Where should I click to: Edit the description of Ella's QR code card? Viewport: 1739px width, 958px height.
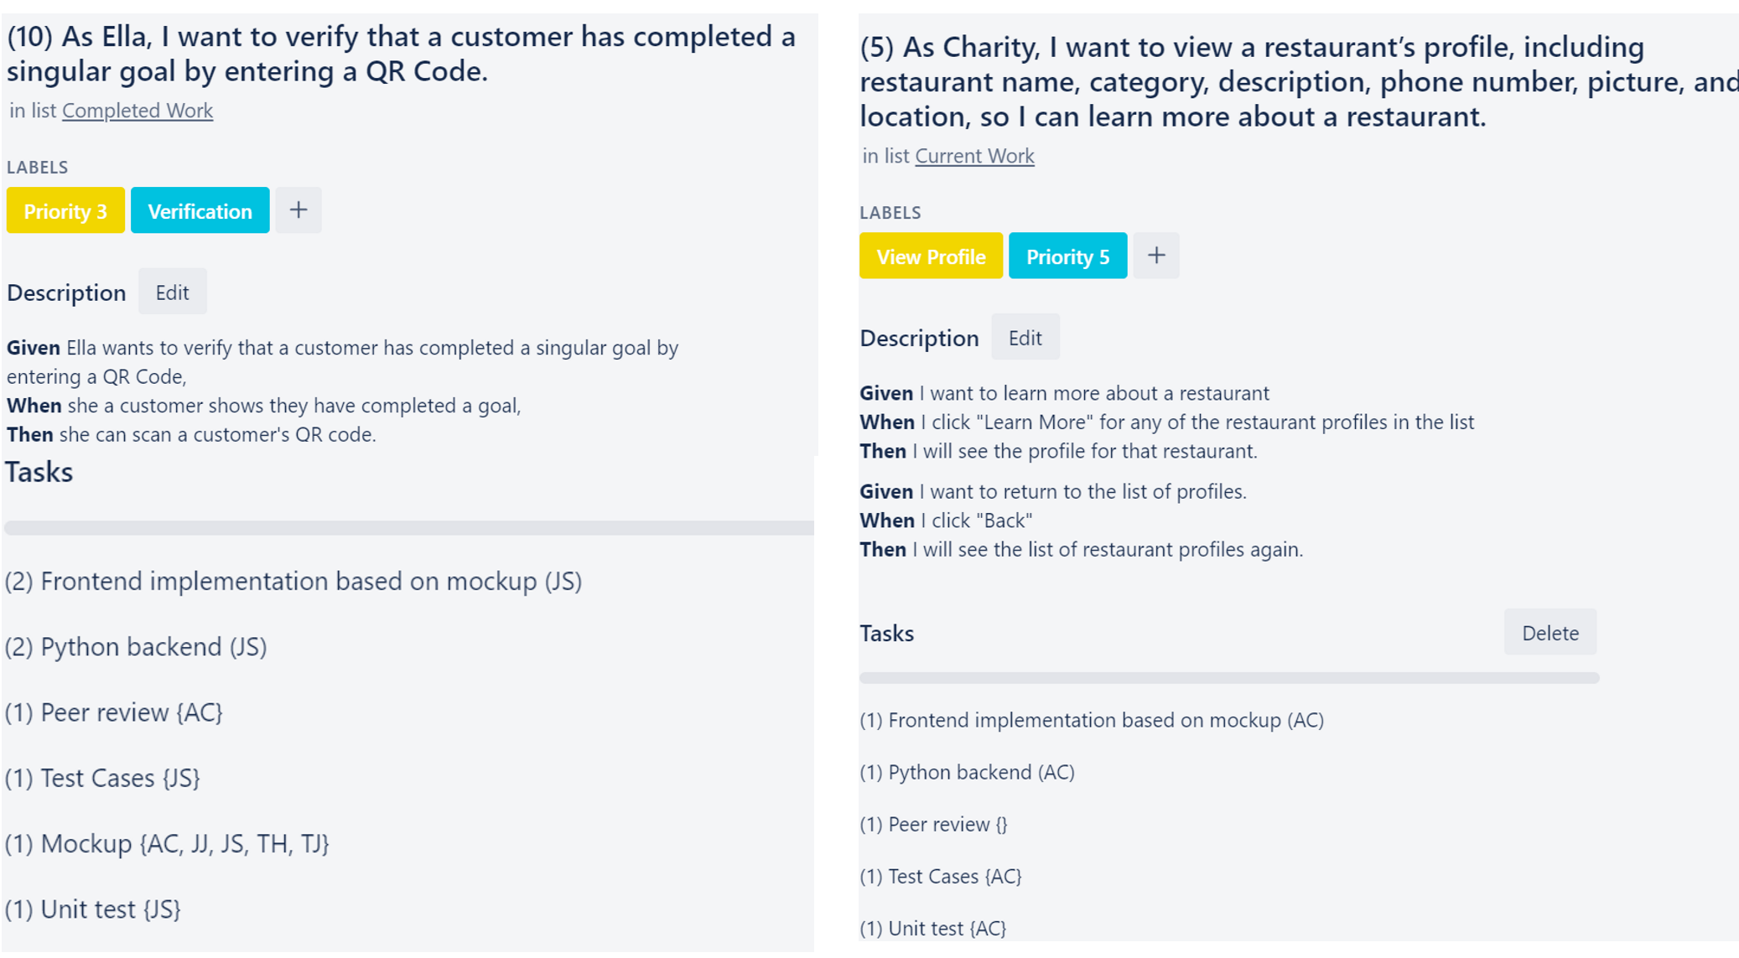(173, 292)
